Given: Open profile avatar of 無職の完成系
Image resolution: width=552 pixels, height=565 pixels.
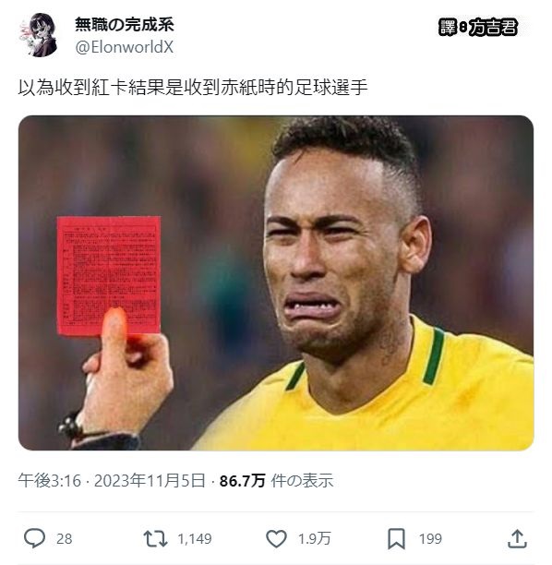Looking at the screenshot, I should [x=38, y=35].
